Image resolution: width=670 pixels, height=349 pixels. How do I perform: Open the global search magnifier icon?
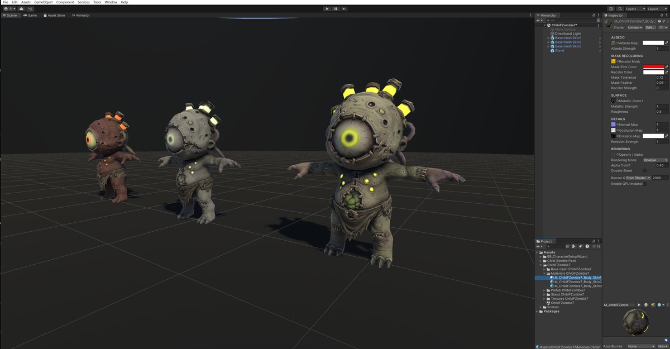pos(619,9)
